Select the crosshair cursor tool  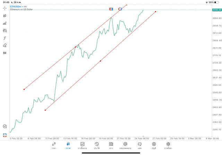pyautogui.click(x=5, y=8)
